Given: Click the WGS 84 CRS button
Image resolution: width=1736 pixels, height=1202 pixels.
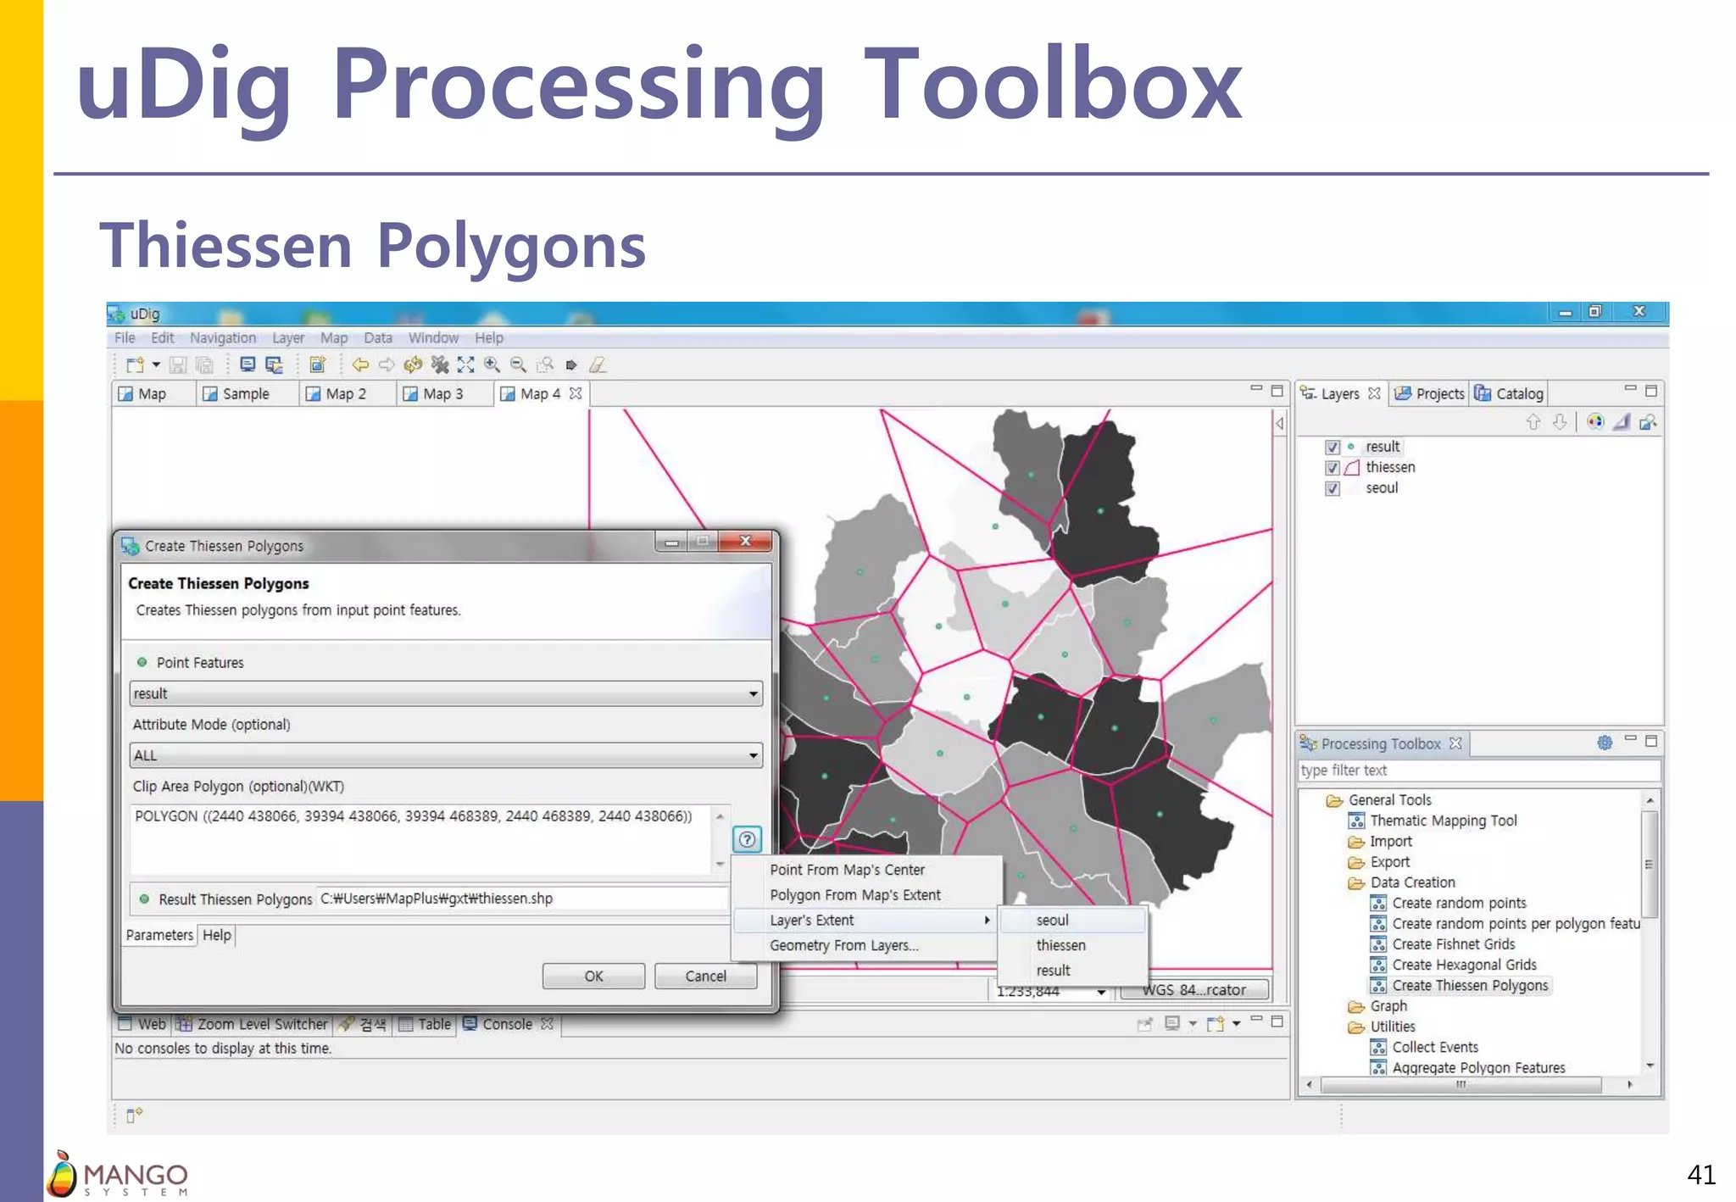Looking at the screenshot, I should coord(1193,990).
